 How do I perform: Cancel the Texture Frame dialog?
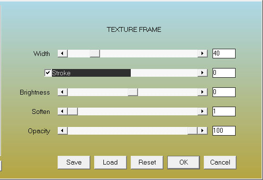pos(220,162)
